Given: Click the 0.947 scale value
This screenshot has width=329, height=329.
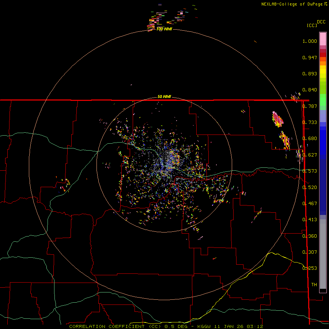Looking at the screenshot, I should 310,57.
